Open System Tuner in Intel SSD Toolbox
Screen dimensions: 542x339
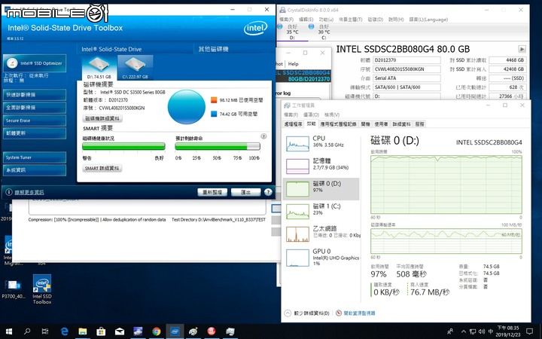35,157
